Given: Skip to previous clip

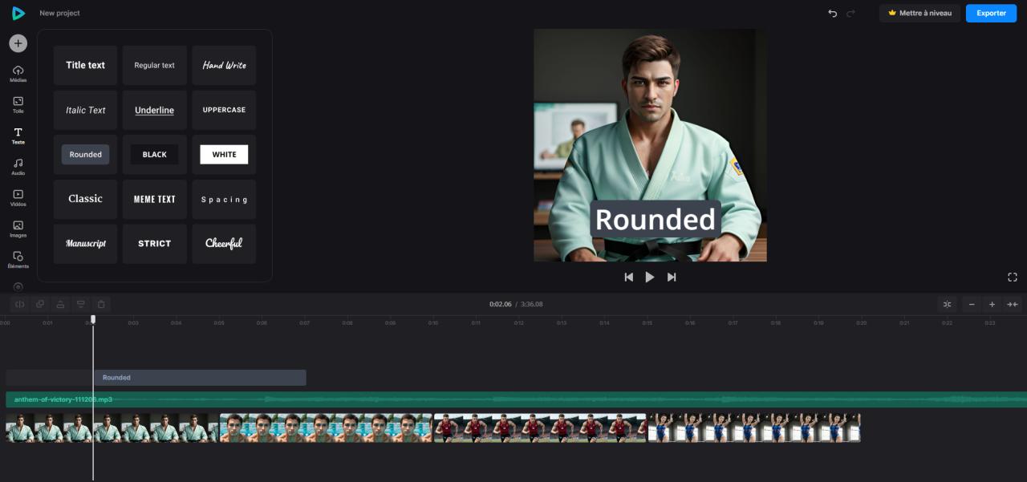Looking at the screenshot, I should [628, 277].
